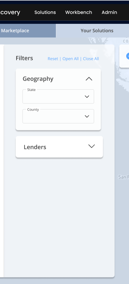Collapse the Geography section using its chevron
This screenshot has height=284, width=129.
tap(89, 79)
